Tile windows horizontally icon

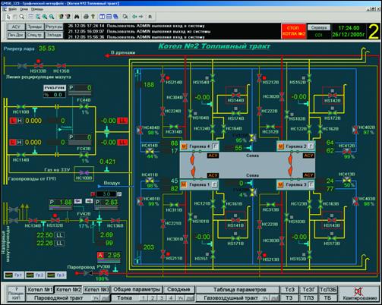click(109, 17)
